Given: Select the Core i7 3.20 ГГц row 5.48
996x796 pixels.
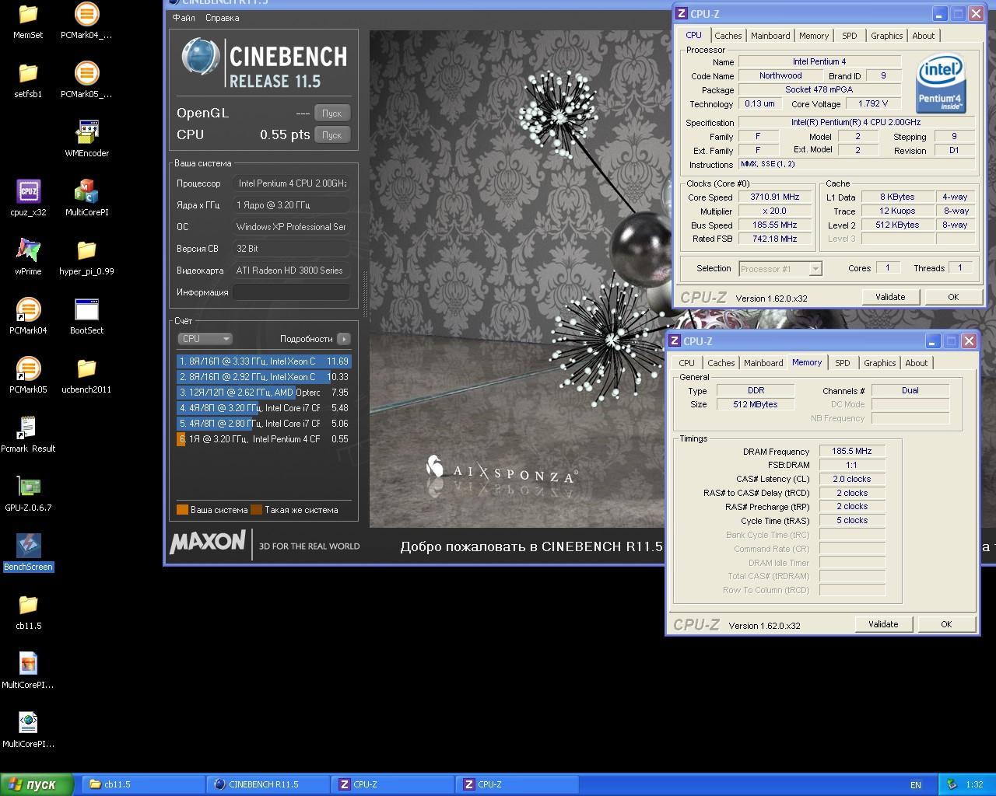Looking at the screenshot, I should click(x=264, y=408).
